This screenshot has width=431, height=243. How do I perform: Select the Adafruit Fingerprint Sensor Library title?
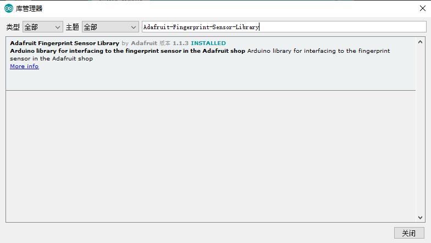tap(65, 43)
